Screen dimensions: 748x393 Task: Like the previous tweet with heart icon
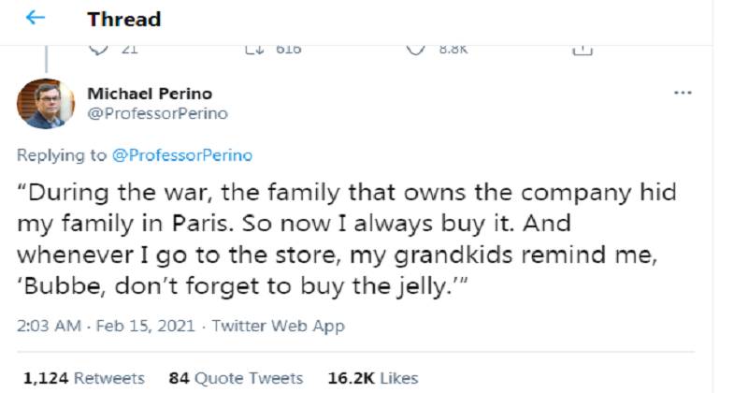[415, 50]
